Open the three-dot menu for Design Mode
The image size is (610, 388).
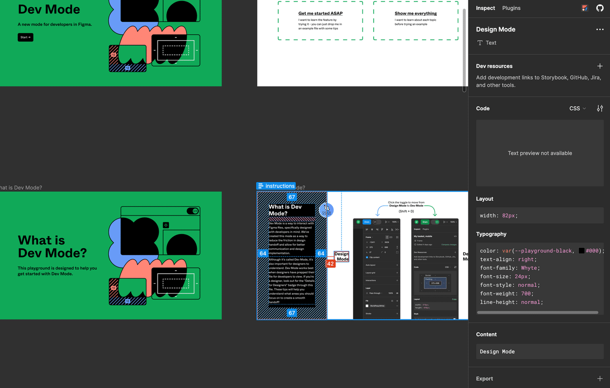[600, 29]
